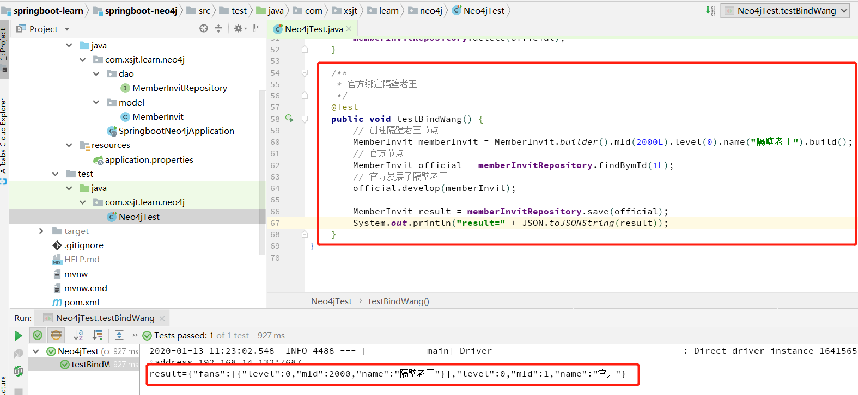Collapse the test folder in project tree
The height and width of the screenshot is (395, 858).
pos(55,174)
